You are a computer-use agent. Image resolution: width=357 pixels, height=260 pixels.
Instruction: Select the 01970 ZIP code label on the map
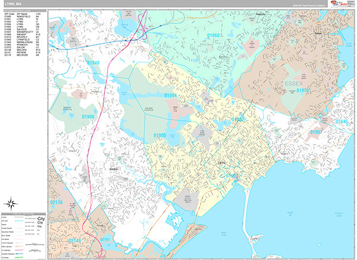303,90
